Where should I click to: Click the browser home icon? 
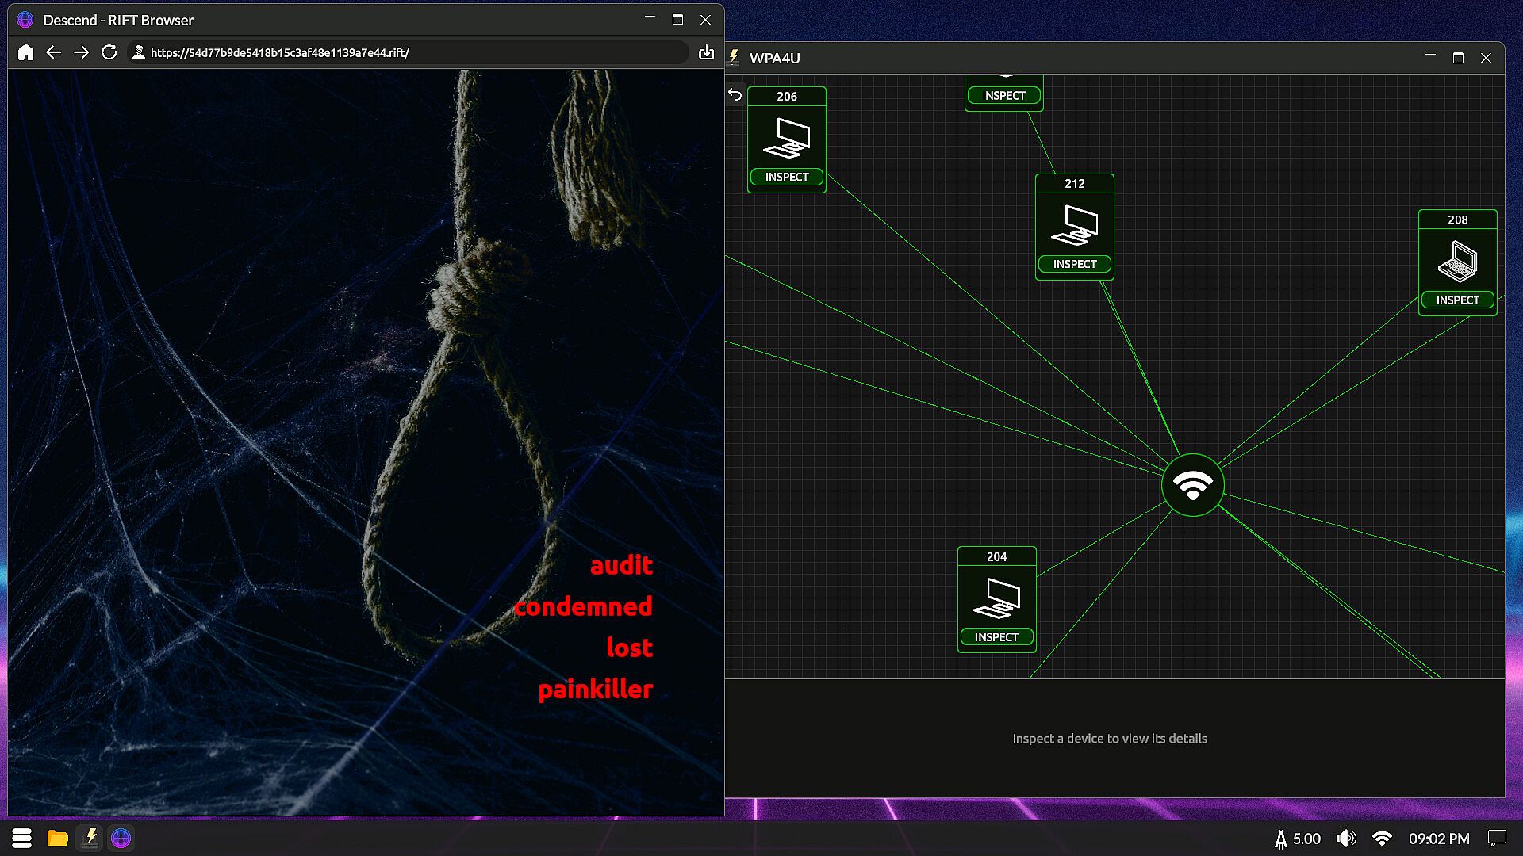[25, 52]
